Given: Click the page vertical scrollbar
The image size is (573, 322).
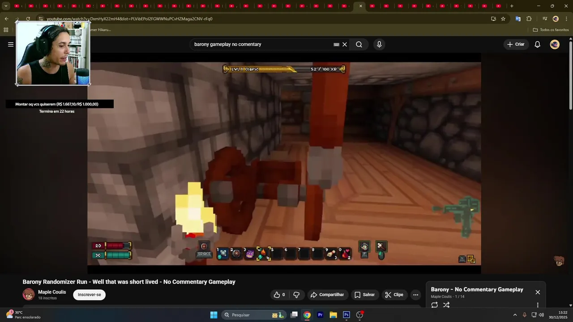Looking at the screenshot, I should tap(570, 75).
